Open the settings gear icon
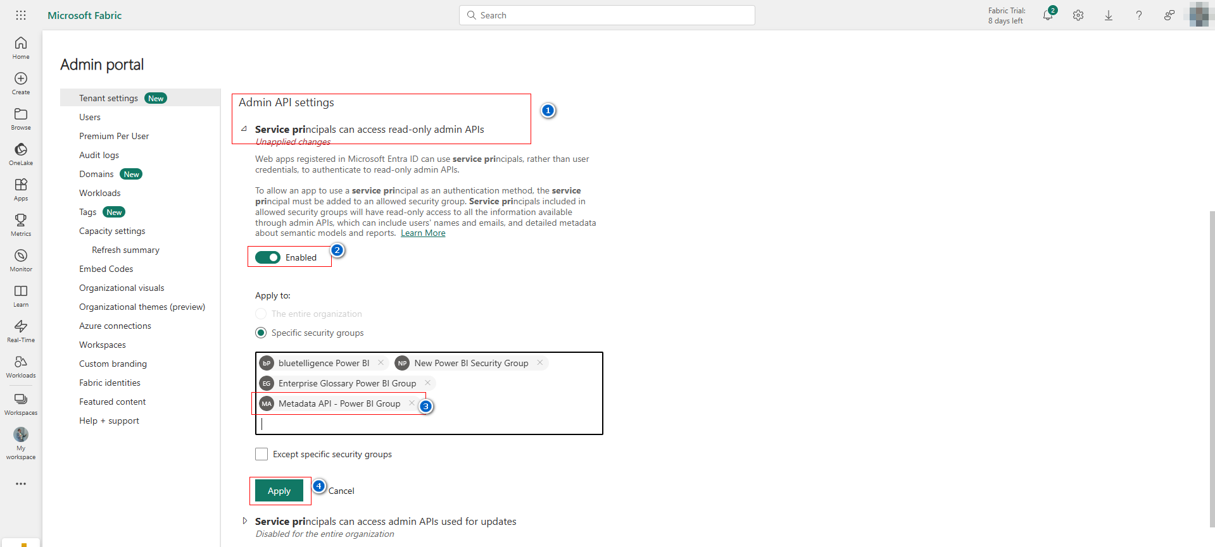This screenshot has width=1215, height=547. click(x=1078, y=16)
